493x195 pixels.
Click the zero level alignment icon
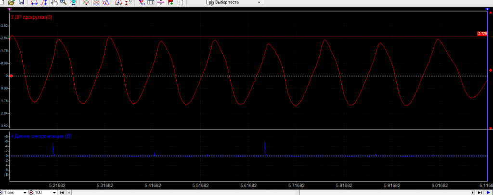[x=128, y=2]
